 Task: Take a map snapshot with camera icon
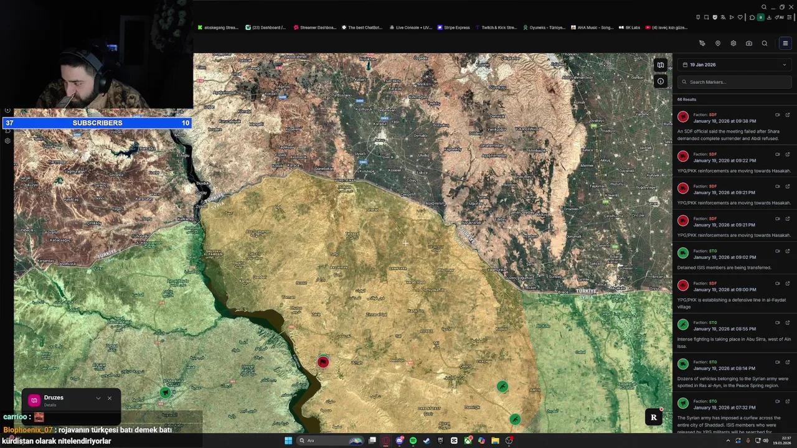pyautogui.click(x=749, y=44)
